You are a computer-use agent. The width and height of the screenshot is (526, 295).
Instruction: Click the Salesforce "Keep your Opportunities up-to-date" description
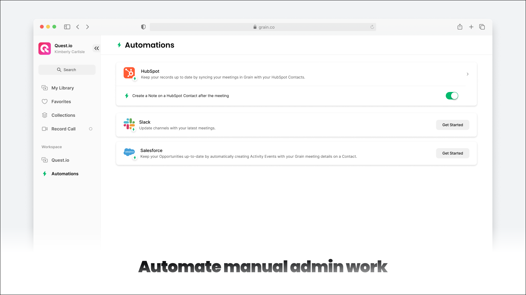(x=249, y=156)
